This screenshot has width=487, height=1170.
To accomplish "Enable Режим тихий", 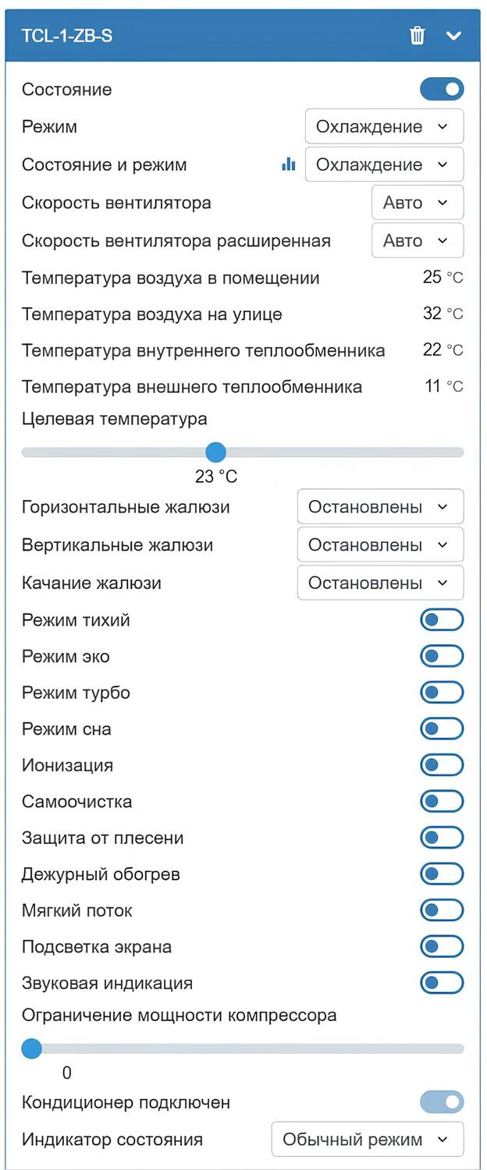I will [442, 619].
